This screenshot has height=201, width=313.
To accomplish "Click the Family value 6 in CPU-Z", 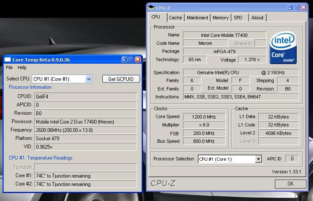I will pyautogui.click(x=192, y=80).
